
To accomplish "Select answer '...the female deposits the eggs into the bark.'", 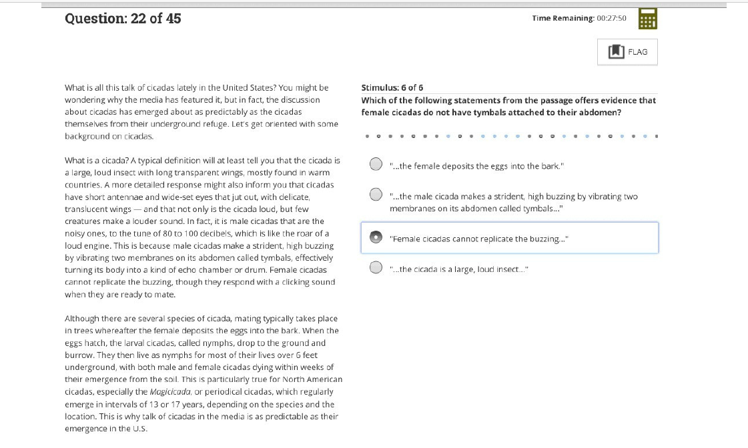I will click(376, 164).
